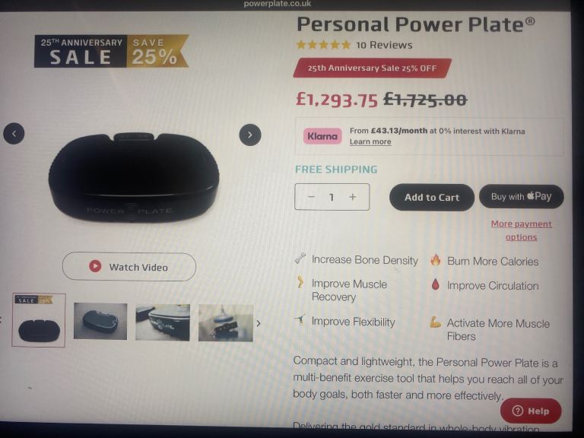Image resolution: width=584 pixels, height=438 pixels.
Task: Play the Watch Video button
Action: 129,267
